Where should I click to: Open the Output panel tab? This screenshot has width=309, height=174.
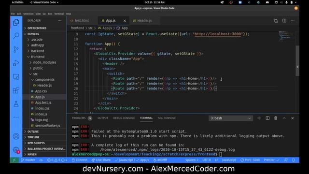103,118
